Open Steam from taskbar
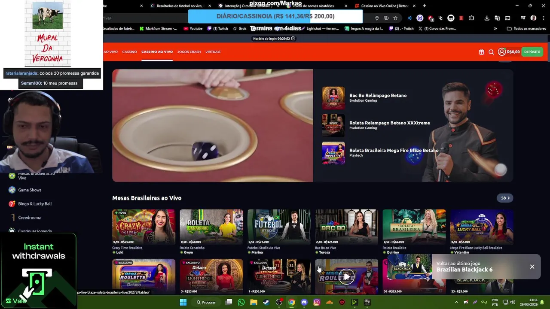This screenshot has width=550, height=309. (266, 302)
